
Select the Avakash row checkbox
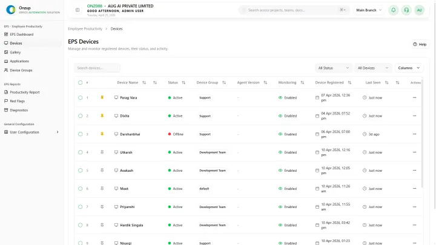click(x=81, y=170)
